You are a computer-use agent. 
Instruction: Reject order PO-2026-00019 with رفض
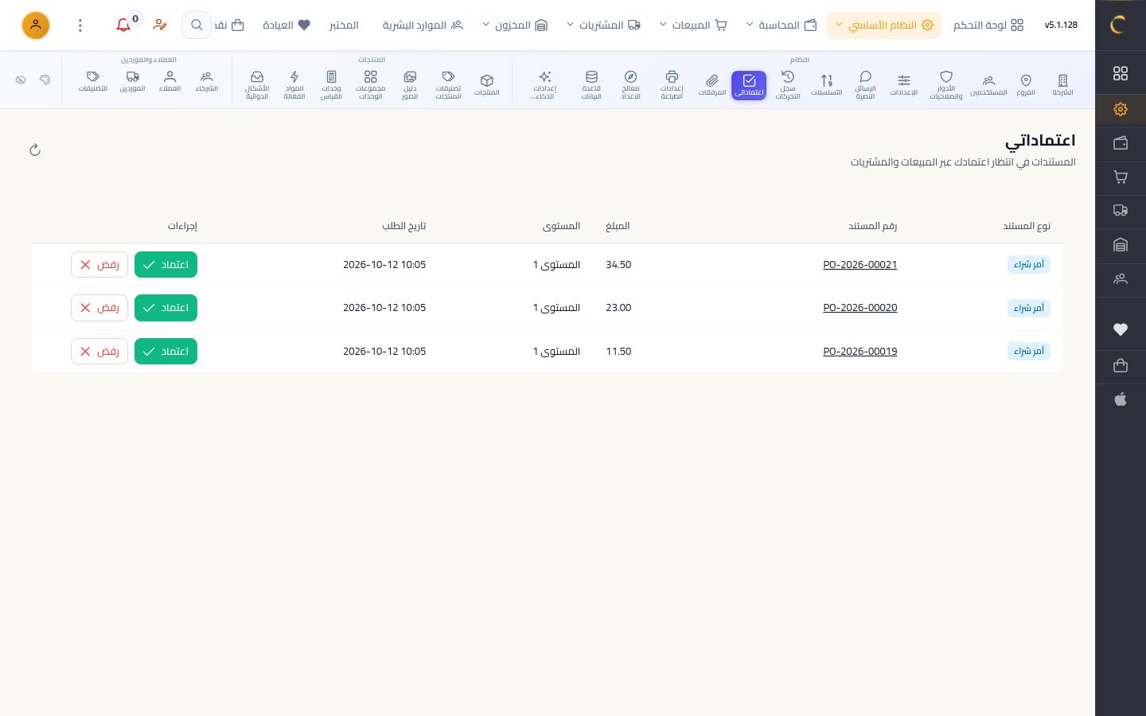tap(99, 351)
